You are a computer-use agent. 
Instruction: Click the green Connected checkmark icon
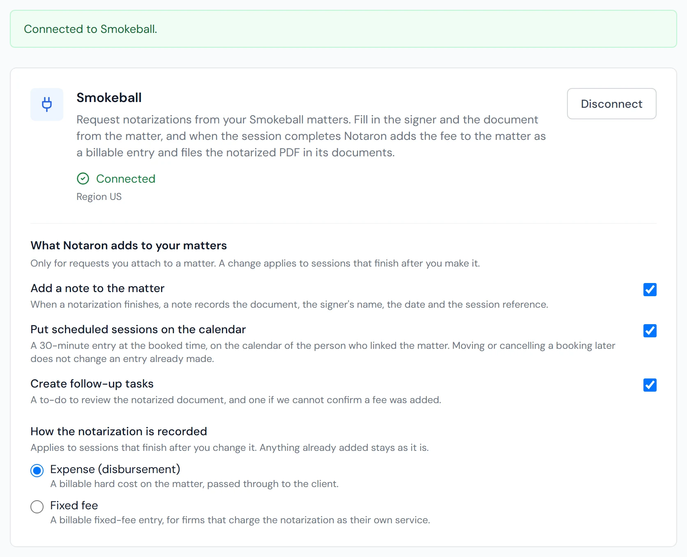click(x=83, y=179)
